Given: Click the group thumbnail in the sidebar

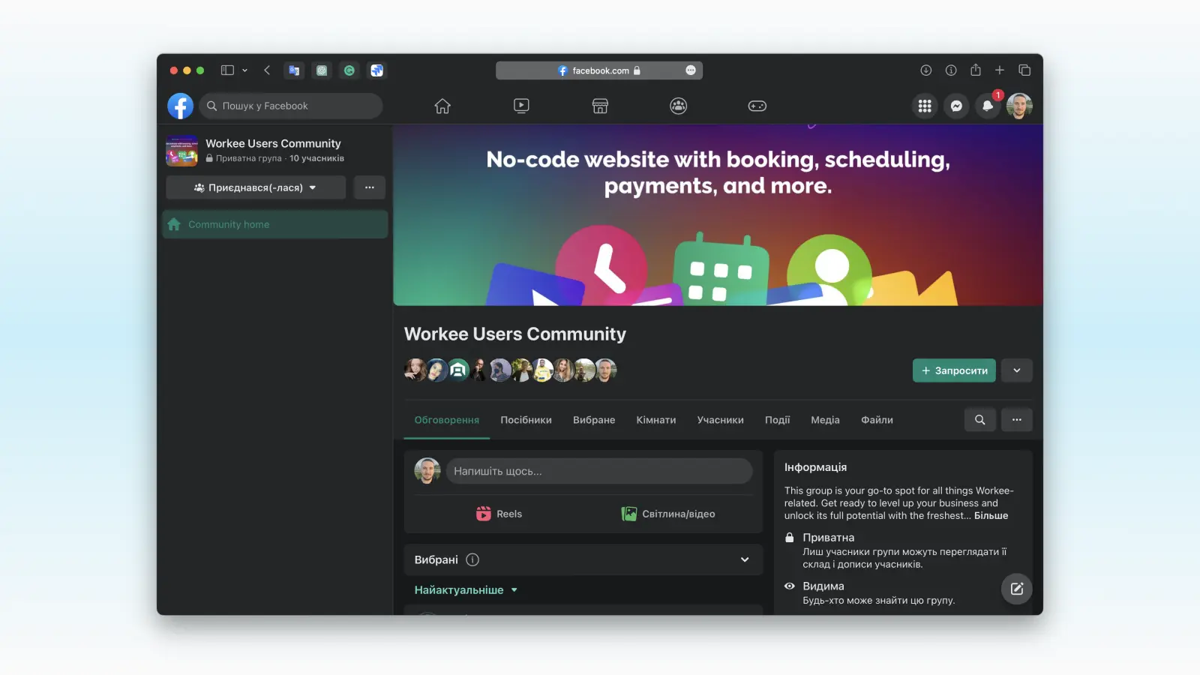Looking at the screenshot, I should (181, 151).
